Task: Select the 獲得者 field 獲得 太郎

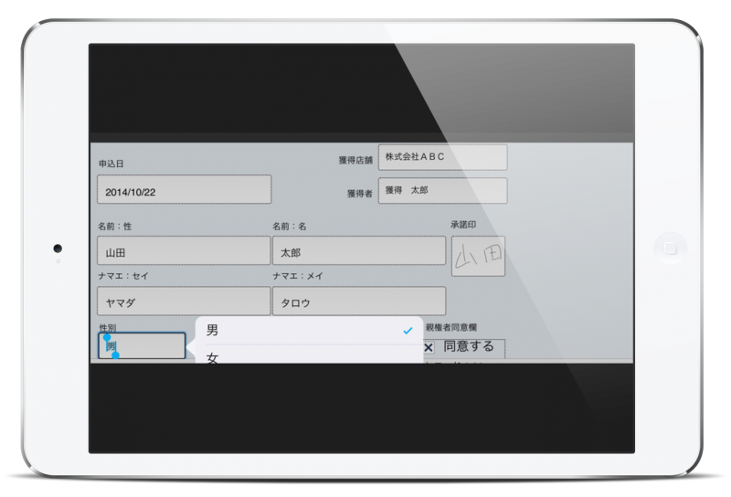Action: pyautogui.click(x=442, y=190)
